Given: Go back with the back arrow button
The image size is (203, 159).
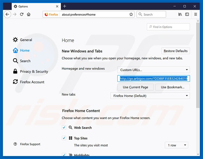Looking at the screenshot, I should pos(7,14).
